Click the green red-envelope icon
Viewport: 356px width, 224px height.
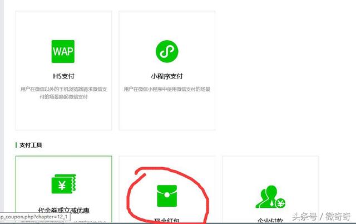tap(167, 196)
